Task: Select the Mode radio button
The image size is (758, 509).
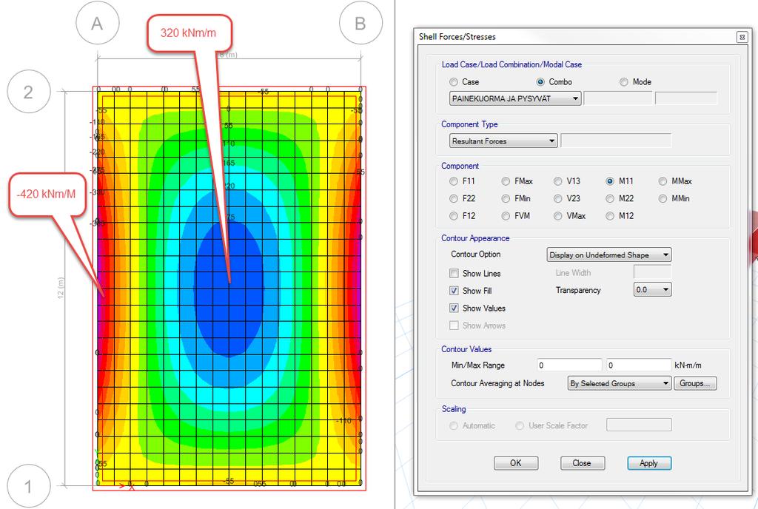Action: click(624, 82)
